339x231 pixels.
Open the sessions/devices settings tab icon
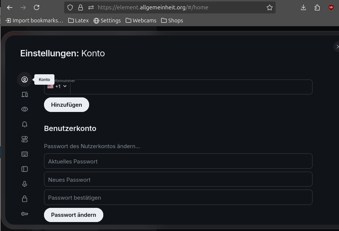[x=25, y=94]
